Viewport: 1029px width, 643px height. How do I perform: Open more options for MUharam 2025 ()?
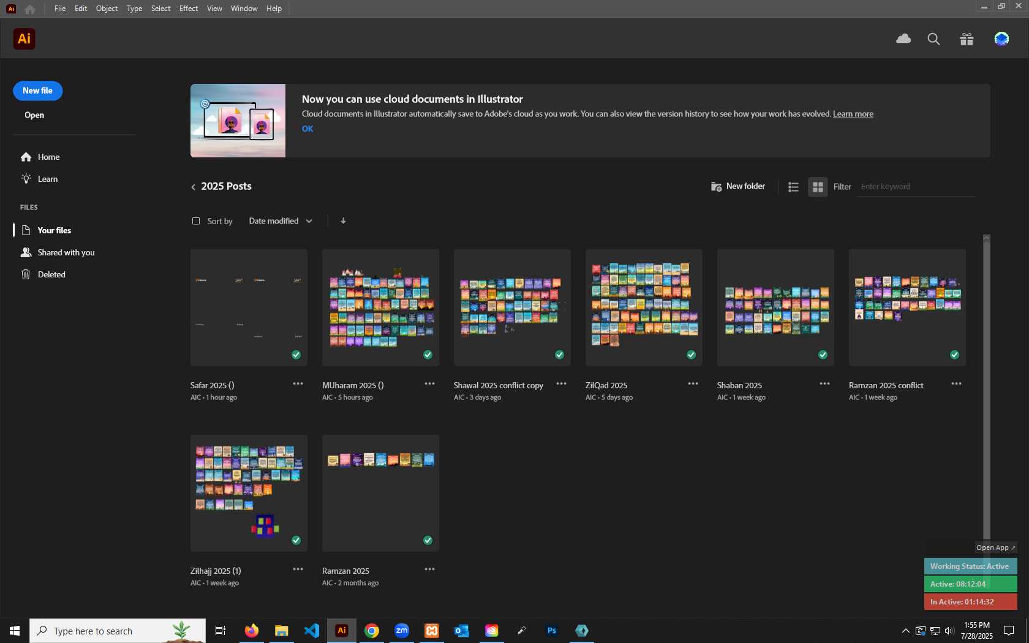click(x=429, y=384)
